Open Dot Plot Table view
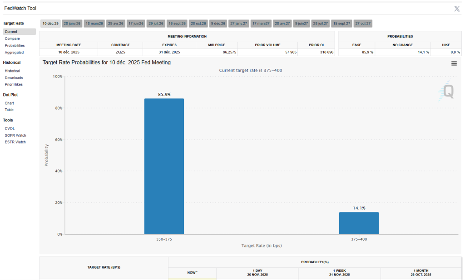This screenshot has width=465, height=280. tap(9, 110)
